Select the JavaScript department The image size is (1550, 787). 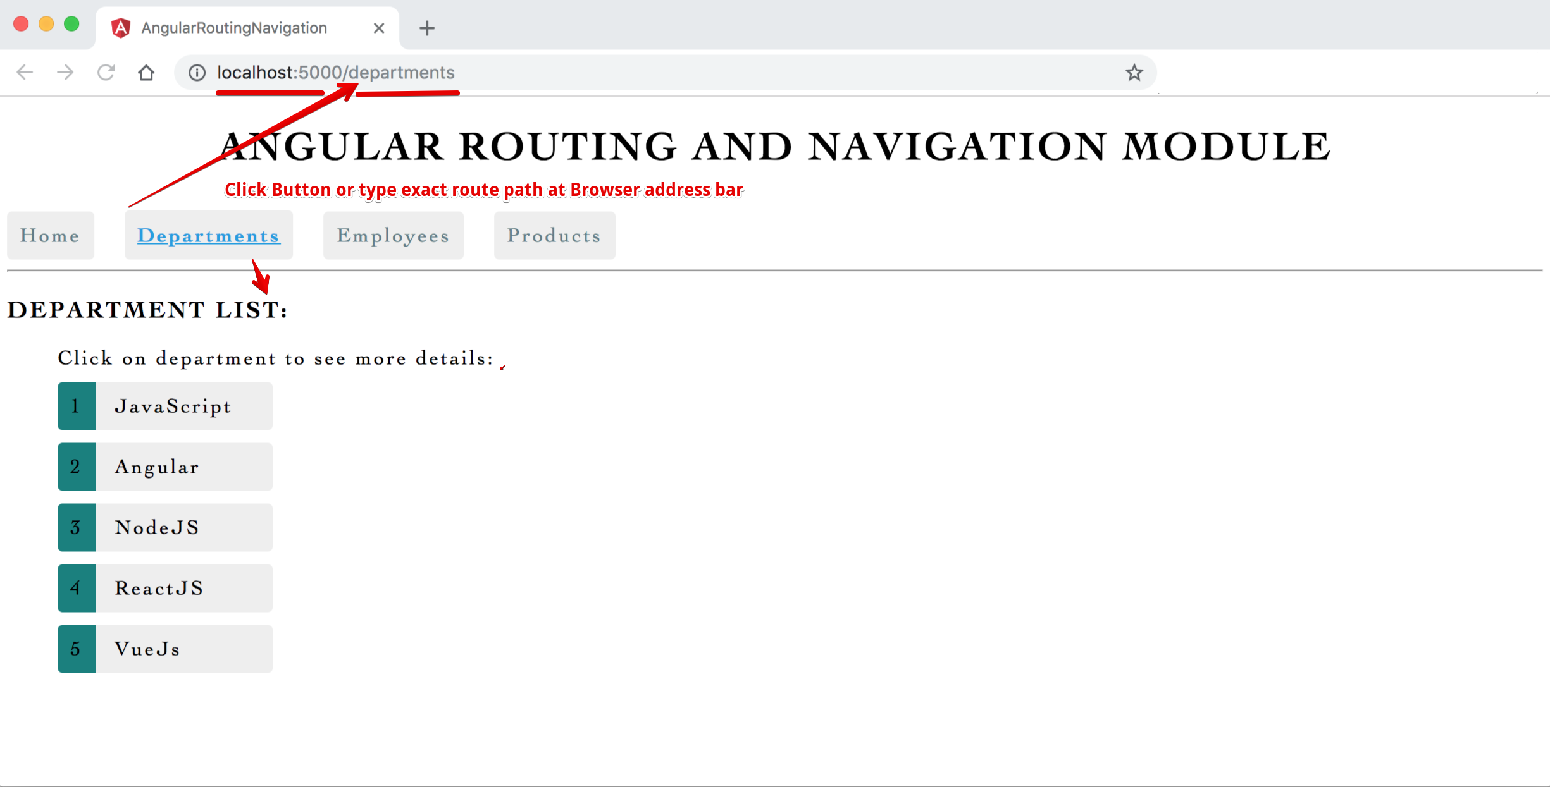pos(165,406)
